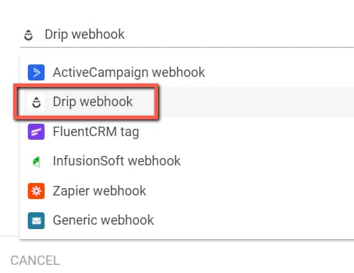Click blank space right of Zapier webhook
Image resolution: width=354 pixels, height=273 pixels.
pyautogui.click(x=250, y=191)
